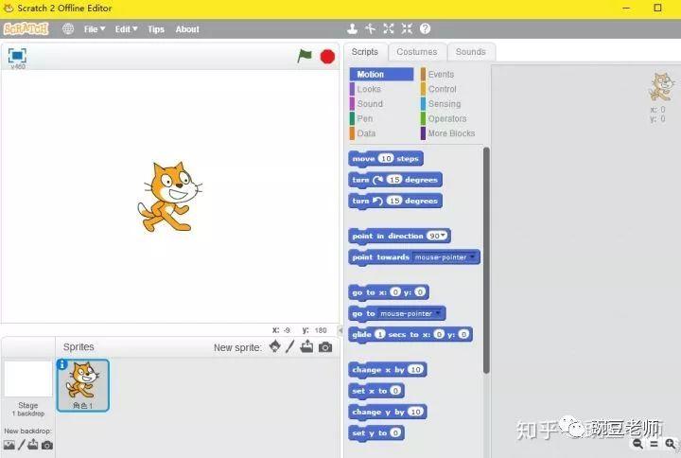Image resolution: width=681 pixels, height=458 pixels.
Task: Click the move 10 steps block
Action: coord(386,159)
